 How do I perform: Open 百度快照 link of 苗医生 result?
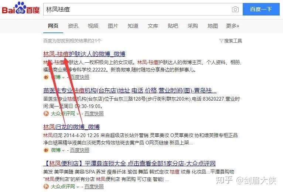click(94, 114)
